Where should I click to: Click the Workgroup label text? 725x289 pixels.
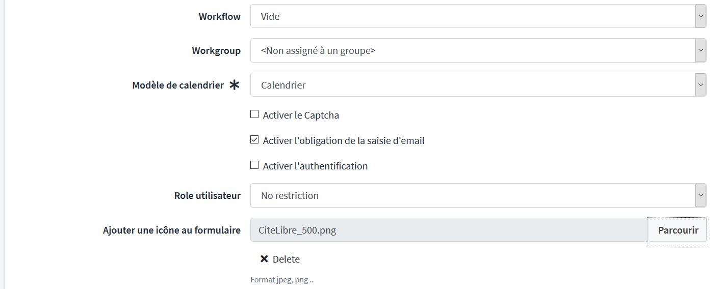[x=216, y=50]
